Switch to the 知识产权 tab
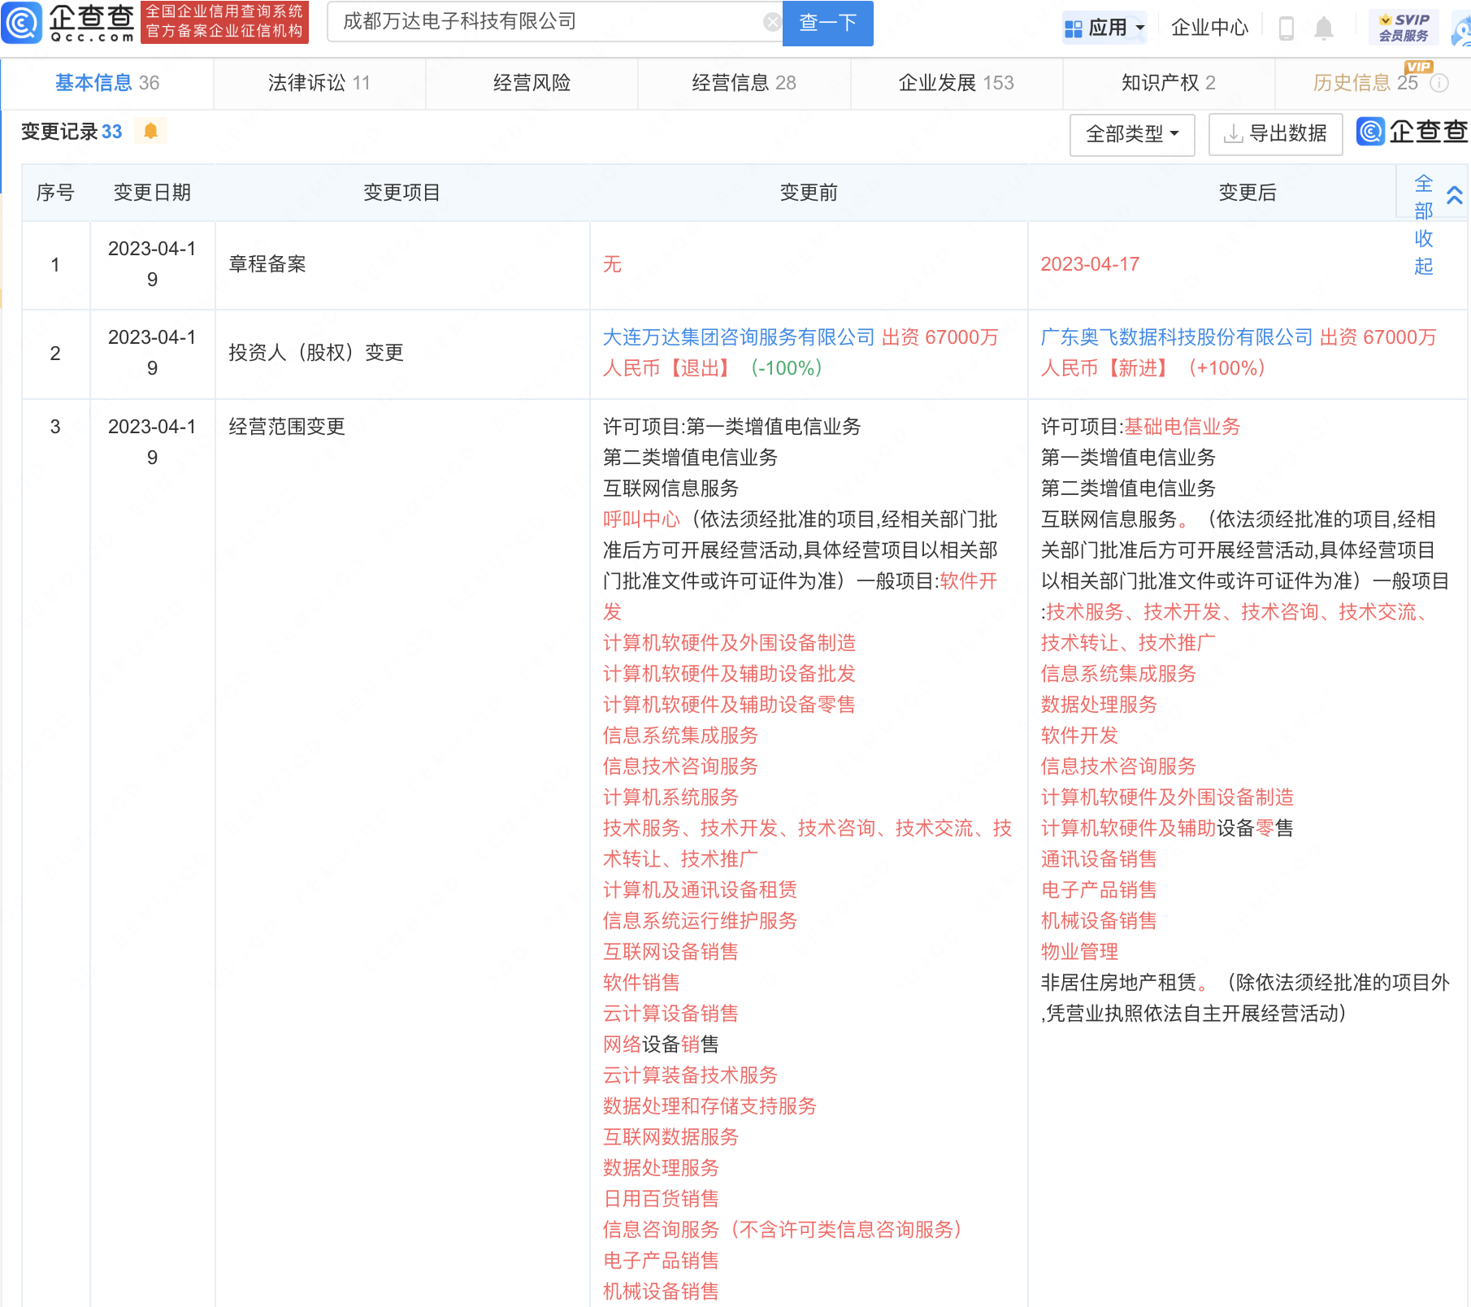Screen dimensions: 1471x1307 coord(1169,83)
